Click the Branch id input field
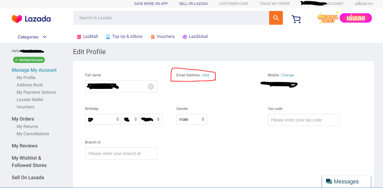 121,153
